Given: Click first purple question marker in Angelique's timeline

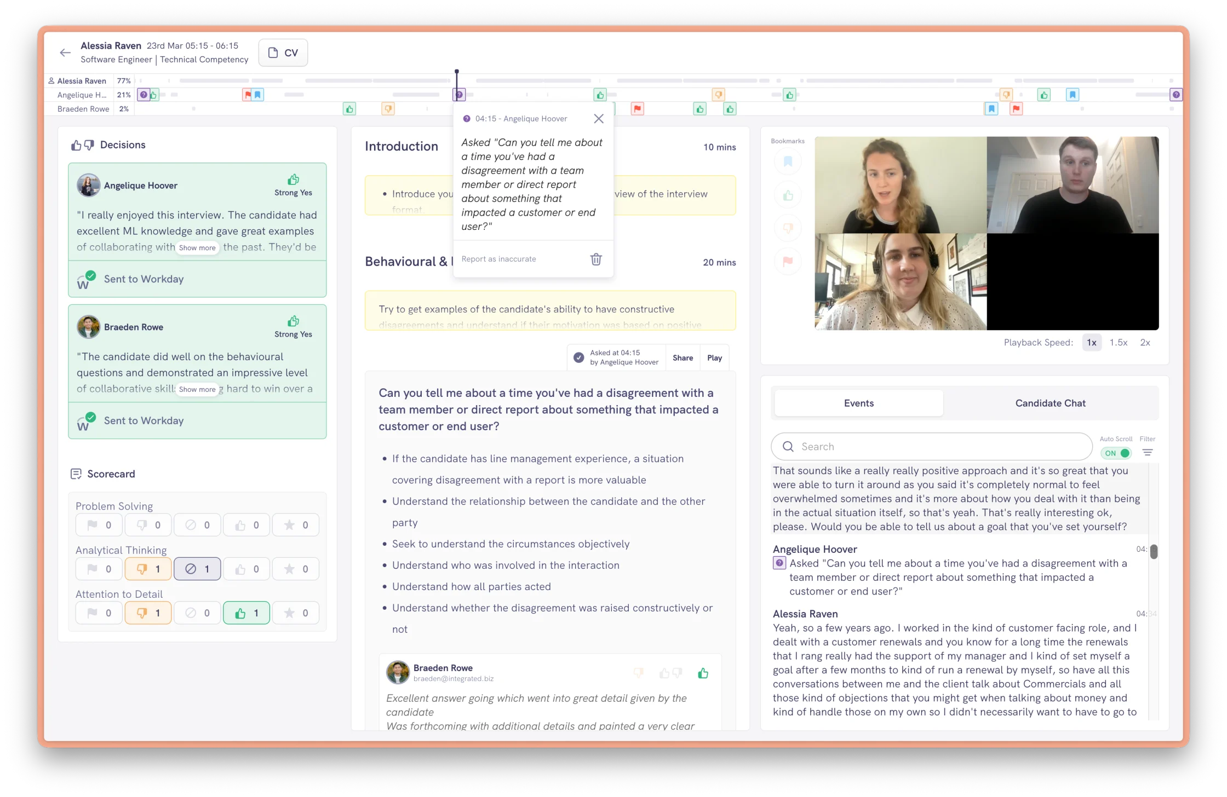Looking at the screenshot, I should 143,95.
